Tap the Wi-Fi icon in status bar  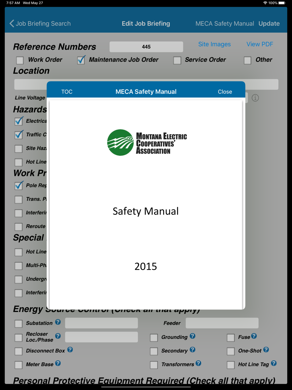click(265, 3)
